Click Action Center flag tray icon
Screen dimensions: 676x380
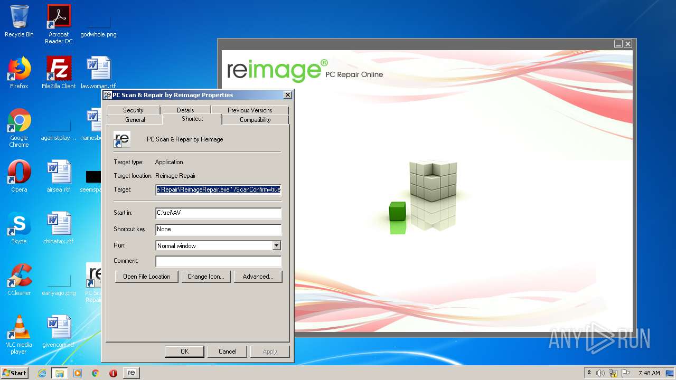[625, 373]
